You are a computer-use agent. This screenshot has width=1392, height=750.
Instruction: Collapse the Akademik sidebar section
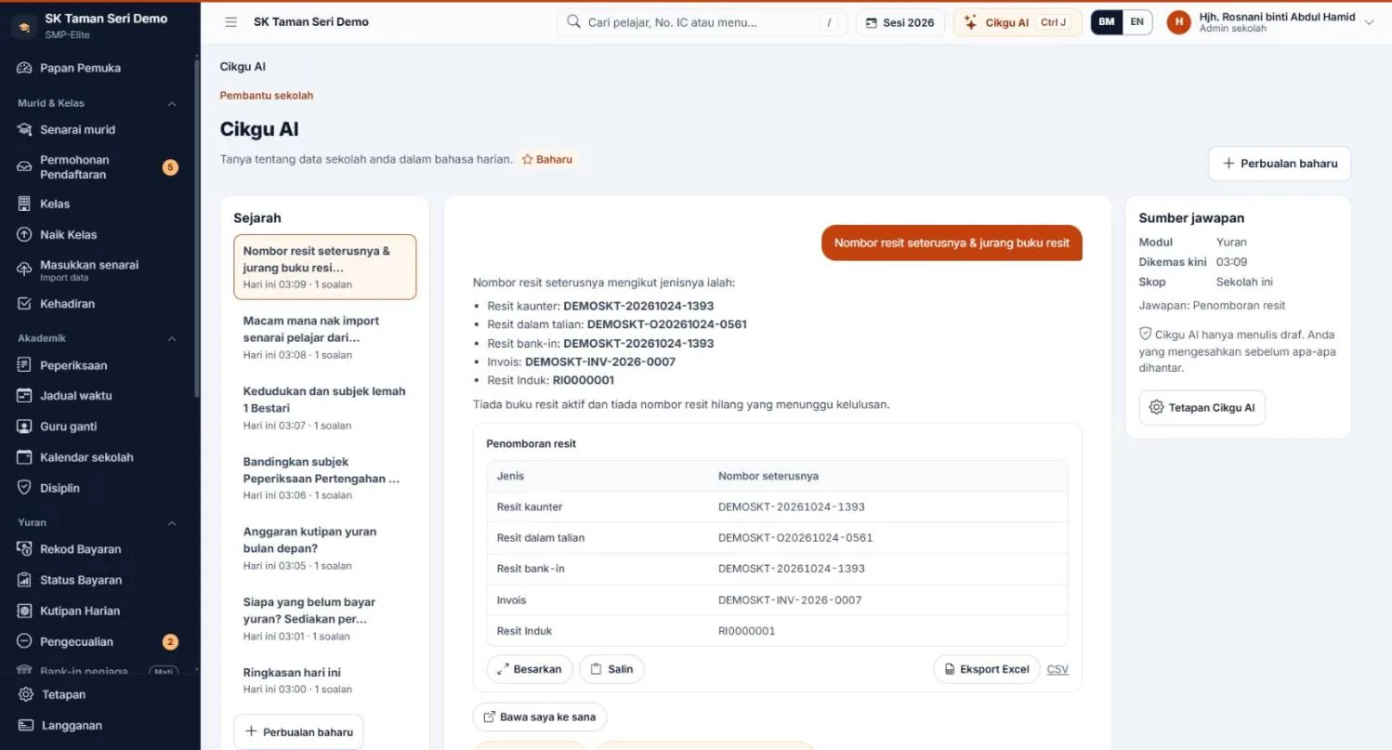click(x=172, y=338)
